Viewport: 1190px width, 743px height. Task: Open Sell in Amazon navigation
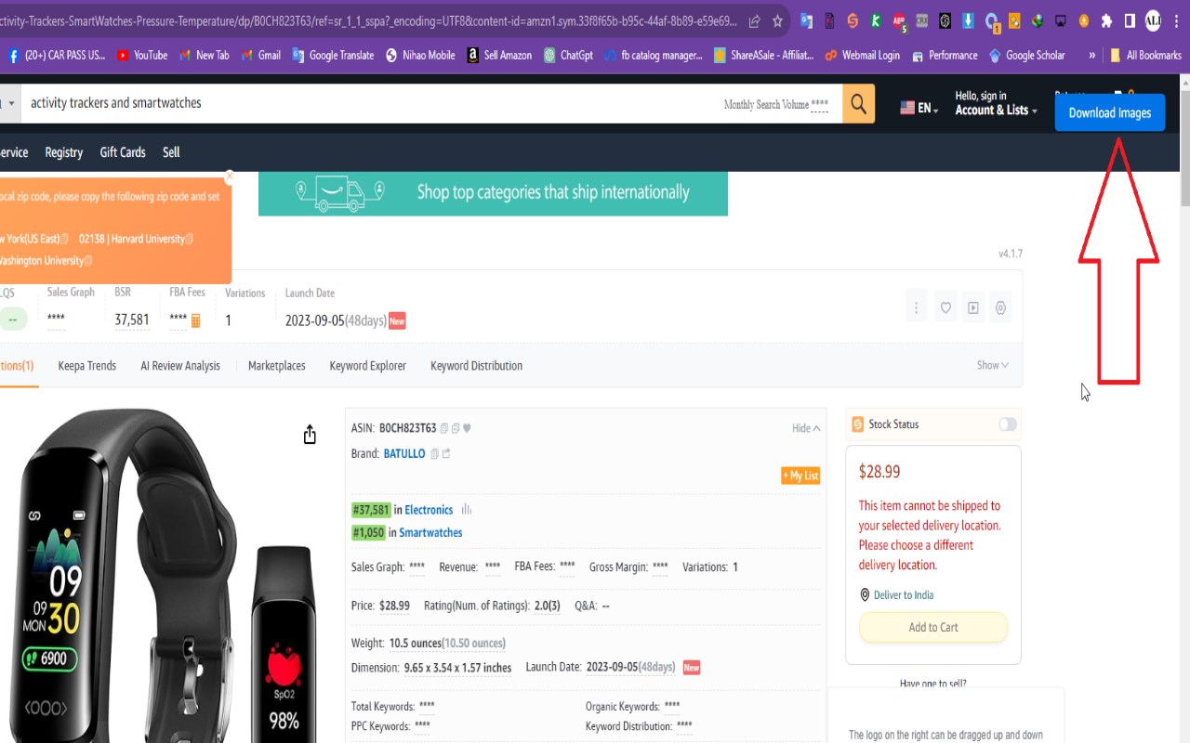171,152
